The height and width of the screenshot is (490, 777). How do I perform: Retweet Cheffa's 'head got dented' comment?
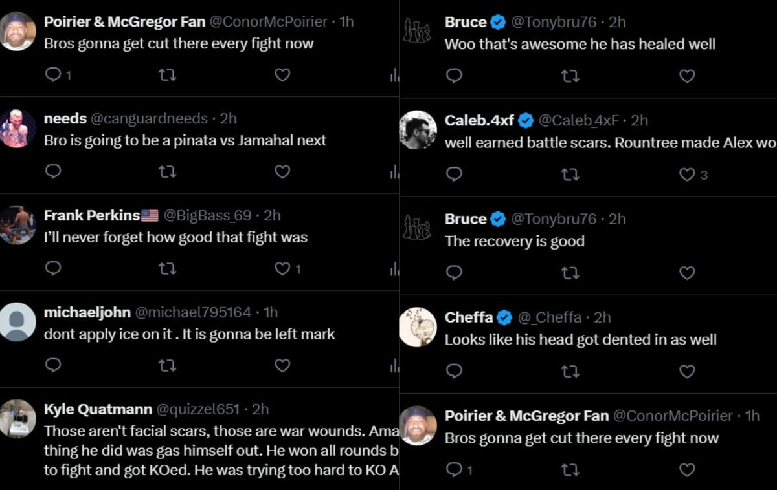point(570,371)
